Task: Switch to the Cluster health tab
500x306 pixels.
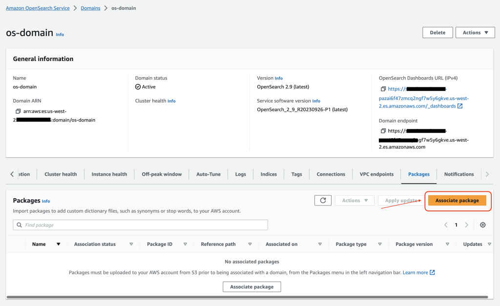Action: pos(61,174)
